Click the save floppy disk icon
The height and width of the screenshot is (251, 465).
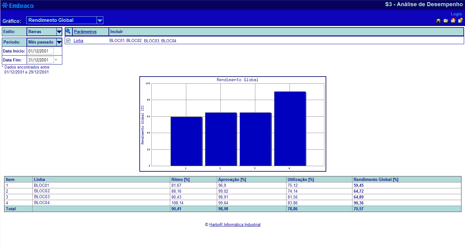pyautogui.click(x=438, y=21)
